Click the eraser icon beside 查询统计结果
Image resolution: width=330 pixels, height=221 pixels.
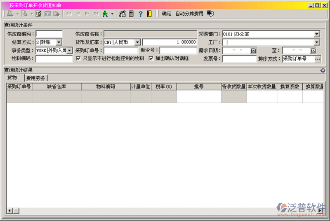pyautogui.click(x=323, y=70)
